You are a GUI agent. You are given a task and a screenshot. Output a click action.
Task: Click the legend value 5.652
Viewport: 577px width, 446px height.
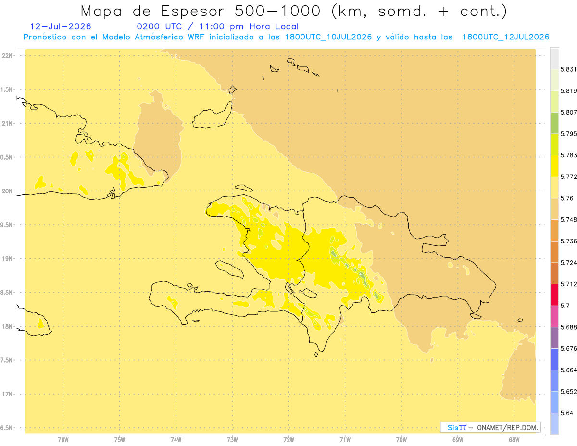pyautogui.click(x=569, y=392)
